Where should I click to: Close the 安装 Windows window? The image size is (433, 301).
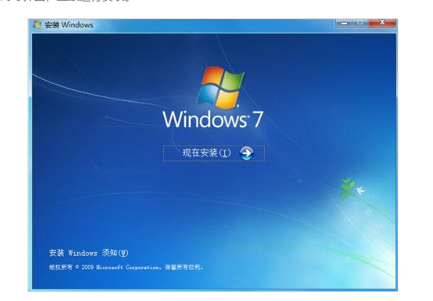382,23
